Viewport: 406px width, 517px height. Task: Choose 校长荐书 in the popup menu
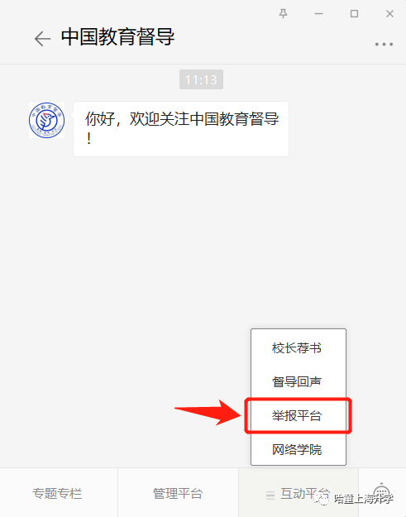point(297,348)
